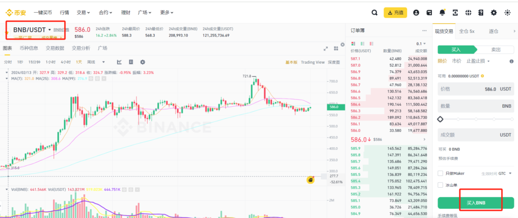Select the 4小时 interval
The width and height of the screenshot is (518, 218).
click(x=66, y=62)
